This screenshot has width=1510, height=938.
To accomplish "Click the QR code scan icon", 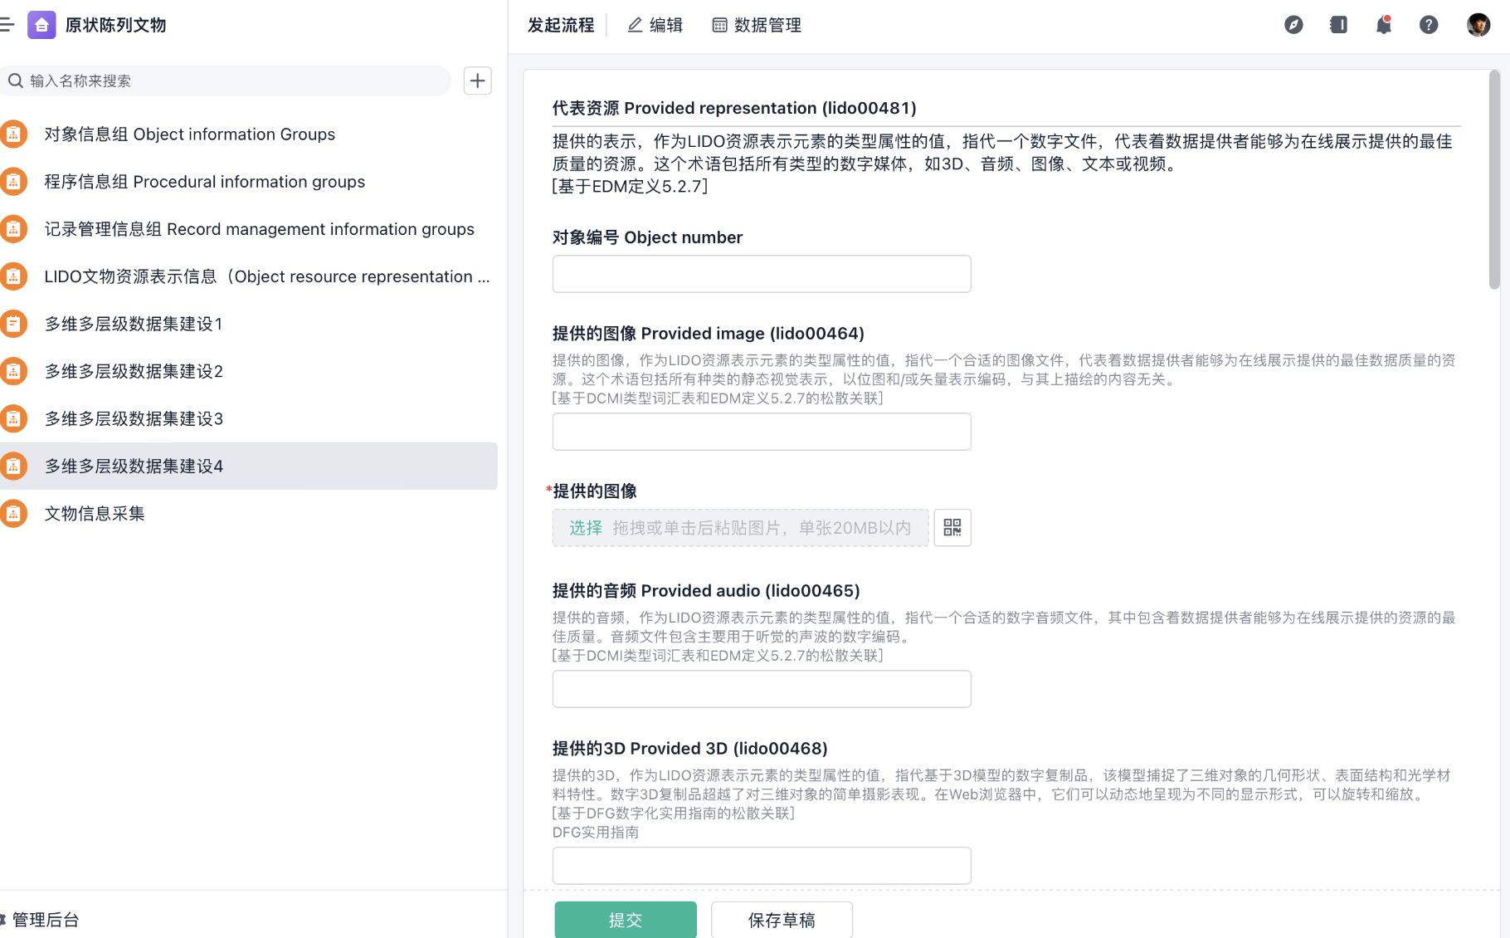I will click(x=952, y=528).
